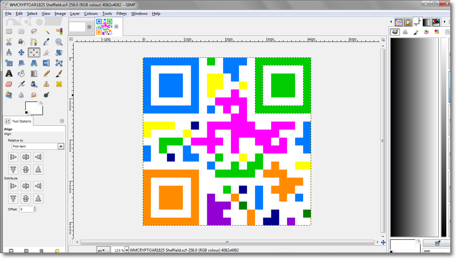
Task: Align right edge of target button
Action: pyautogui.click(x=38, y=157)
